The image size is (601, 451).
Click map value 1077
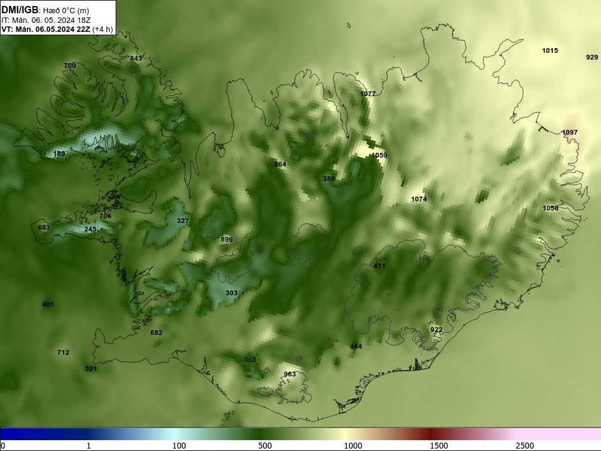coord(368,94)
